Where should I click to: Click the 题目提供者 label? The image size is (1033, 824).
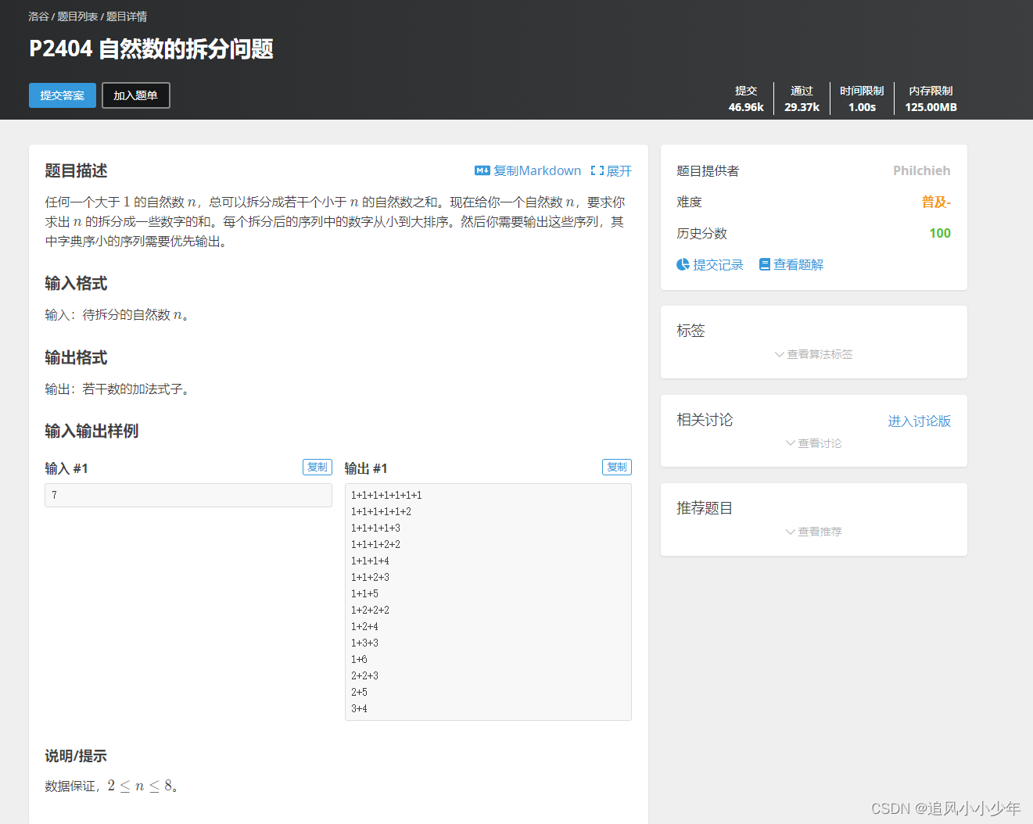[708, 170]
